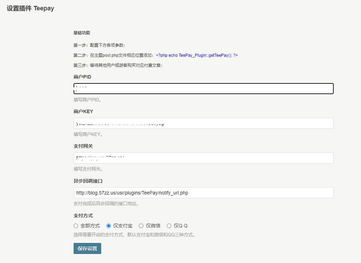Select the 仅支付宝 radio button
361x263 pixels.
point(108,226)
